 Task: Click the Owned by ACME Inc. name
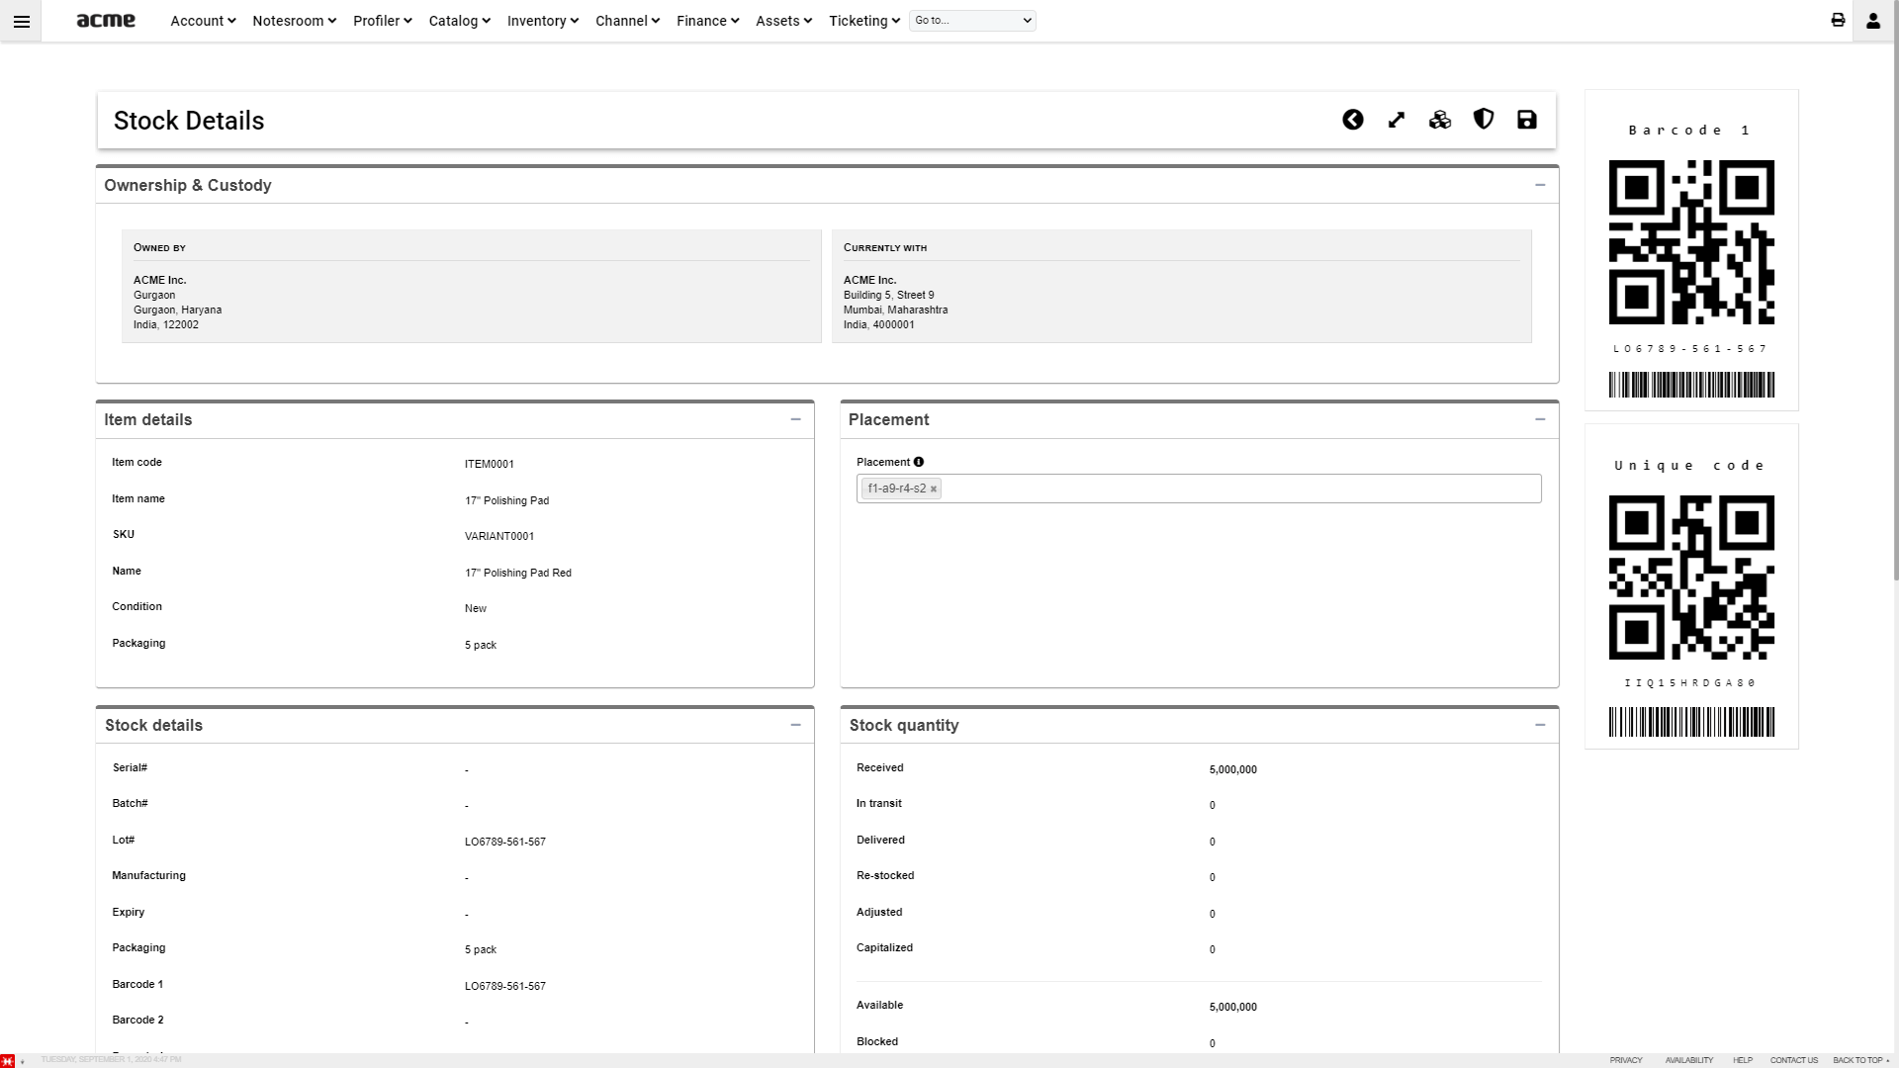click(160, 280)
